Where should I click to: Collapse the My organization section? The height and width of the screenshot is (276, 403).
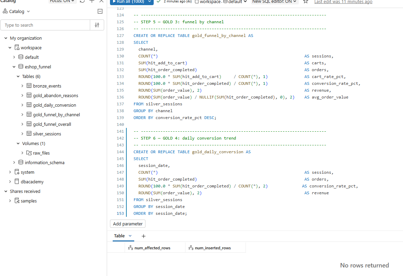point(6,38)
